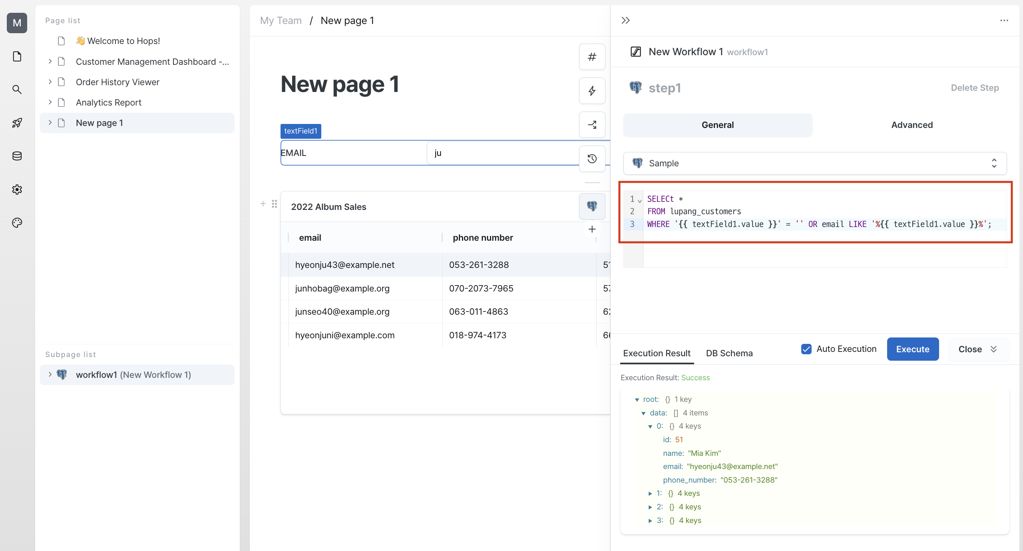Click the Execute button
The image size is (1023, 551).
912,349
